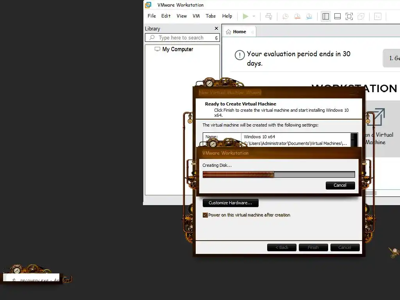Toggle Power on this virtual machine after creation
The width and height of the screenshot is (400, 300).
coord(205,215)
